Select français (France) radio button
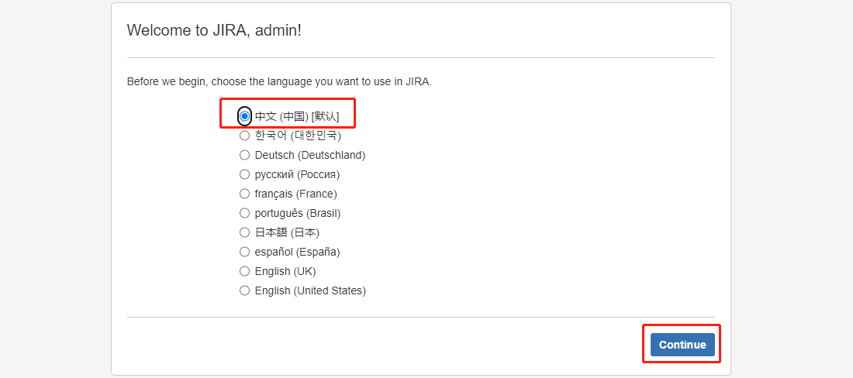Image resolution: width=853 pixels, height=378 pixels. [x=244, y=194]
